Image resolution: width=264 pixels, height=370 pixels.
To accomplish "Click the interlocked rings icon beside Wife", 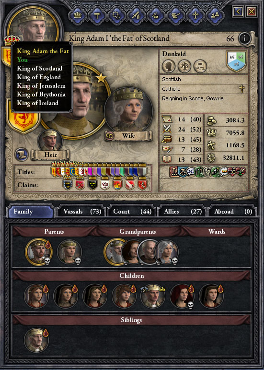I will (110, 136).
